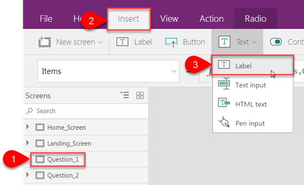Switch Screens panel to thumbnail grid view
304x185 pixels.
tap(140, 95)
